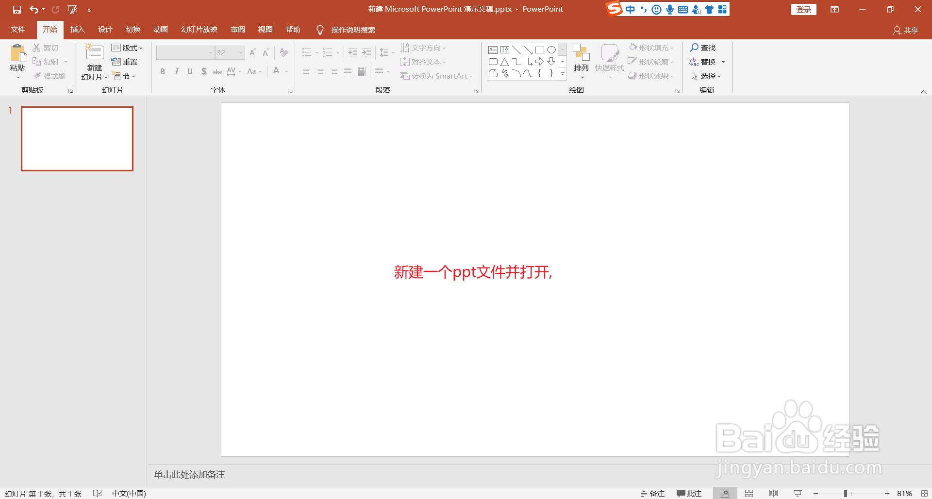932x499 pixels.
Task: Increase font size button
Action: (252, 52)
